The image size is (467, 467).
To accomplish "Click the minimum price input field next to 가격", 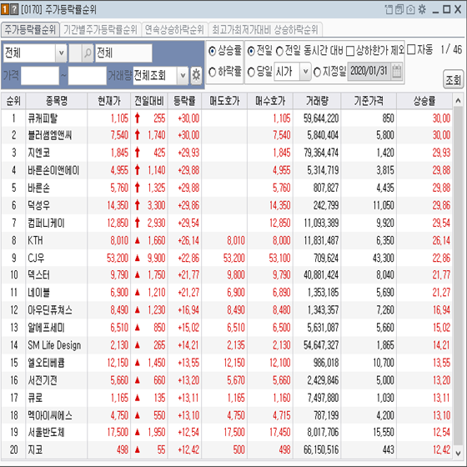I will tap(40, 76).
